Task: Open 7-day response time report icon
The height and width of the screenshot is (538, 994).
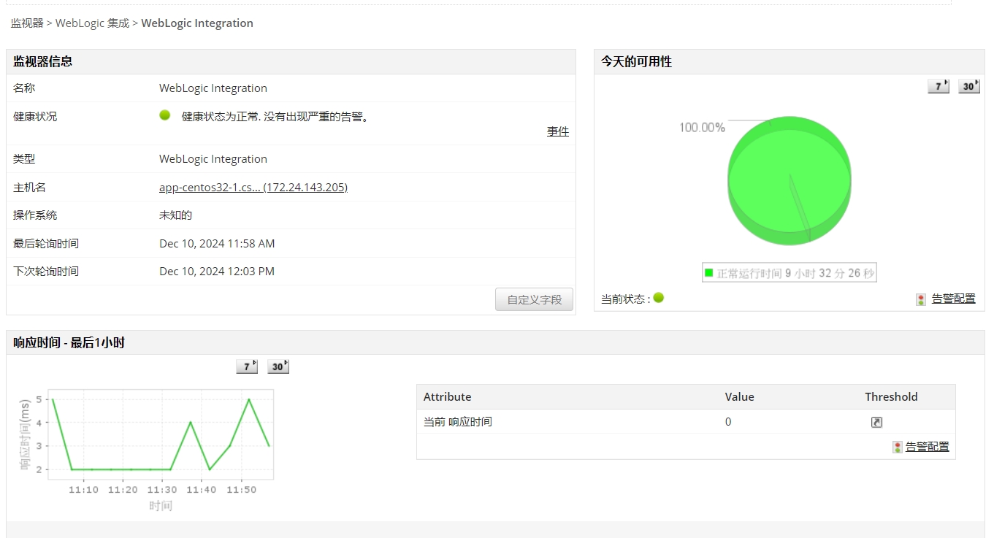Action: tap(248, 366)
